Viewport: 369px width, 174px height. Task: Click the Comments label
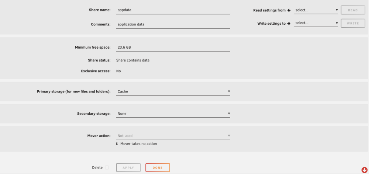click(101, 24)
